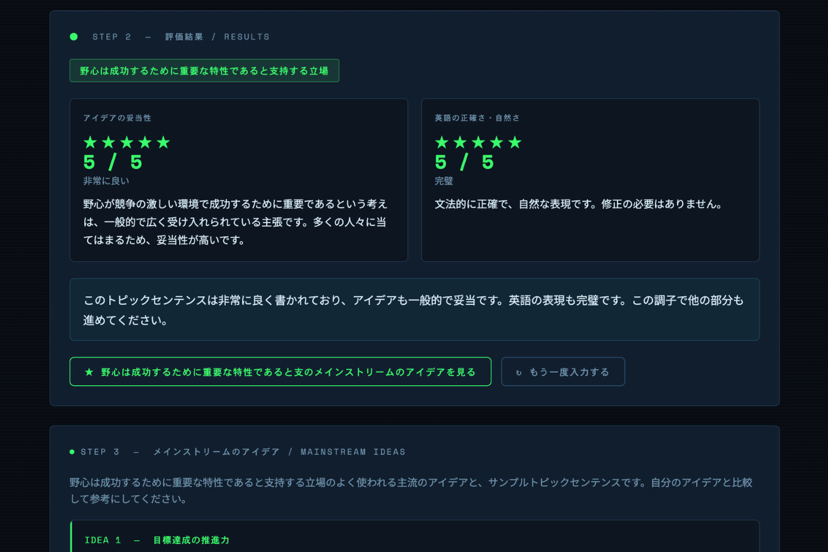
Task: Select もう一度入力する to retry input
Action: [563, 371]
